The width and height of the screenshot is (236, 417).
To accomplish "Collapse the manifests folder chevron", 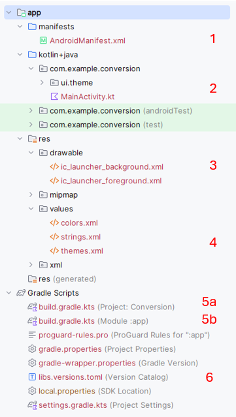I will pyautogui.click(x=20, y=27).
